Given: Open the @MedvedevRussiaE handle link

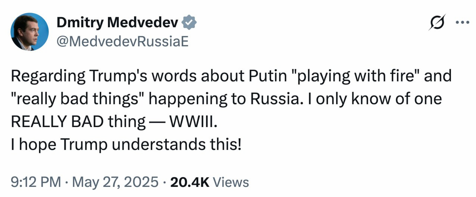Looking at the screenshot, I should [122, 42].
